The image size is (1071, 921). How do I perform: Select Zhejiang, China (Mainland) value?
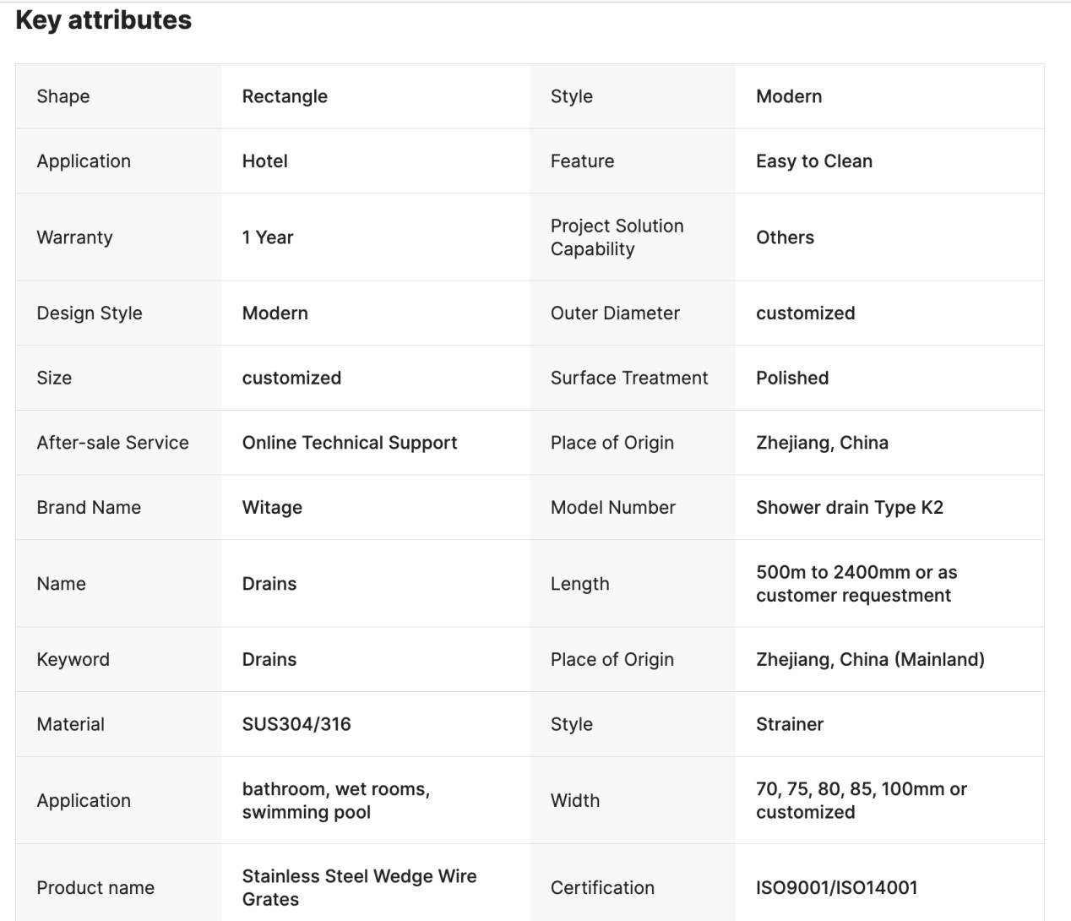[870, 660]
